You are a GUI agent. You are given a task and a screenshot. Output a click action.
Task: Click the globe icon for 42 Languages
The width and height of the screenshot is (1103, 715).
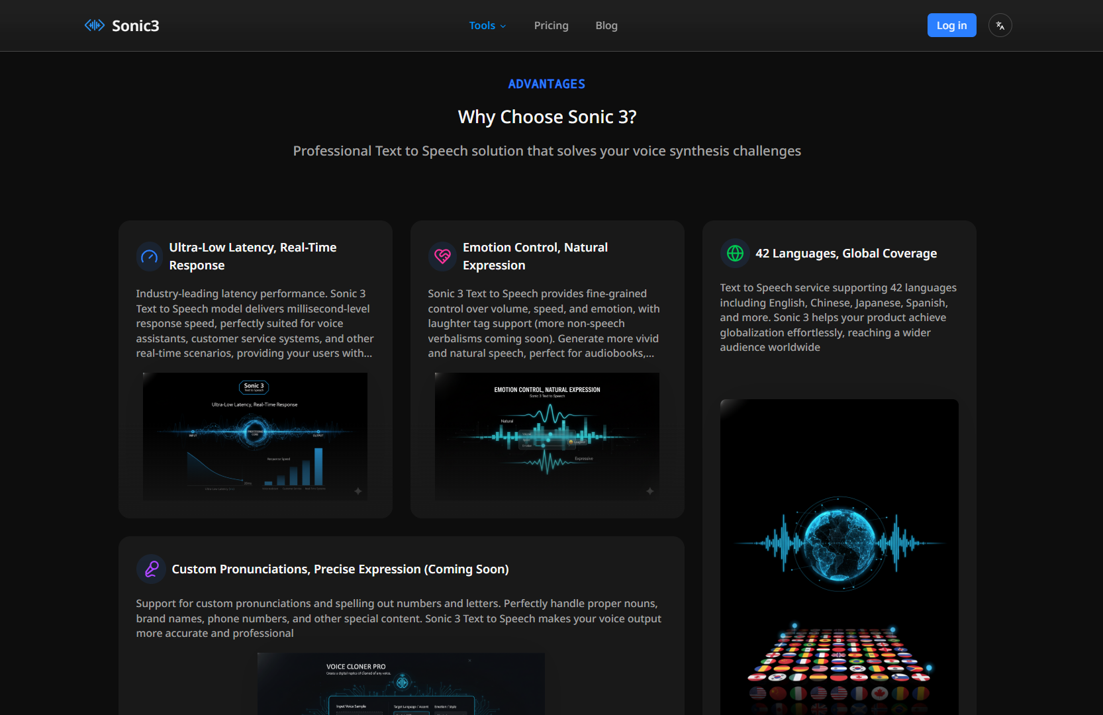coord(734,253)
